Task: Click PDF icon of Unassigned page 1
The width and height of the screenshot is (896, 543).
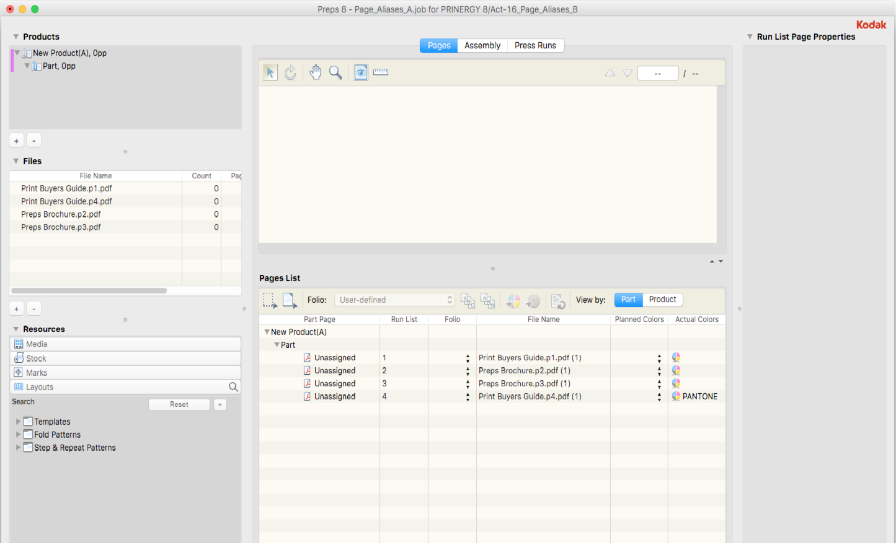Action: (307, 358)
